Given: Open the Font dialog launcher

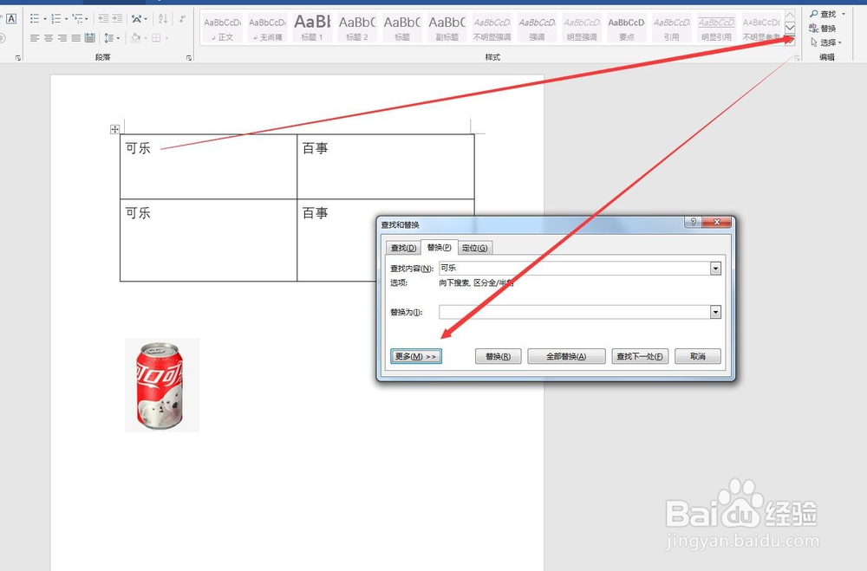Looking at the screenshot, I should (x=17, y=57).
